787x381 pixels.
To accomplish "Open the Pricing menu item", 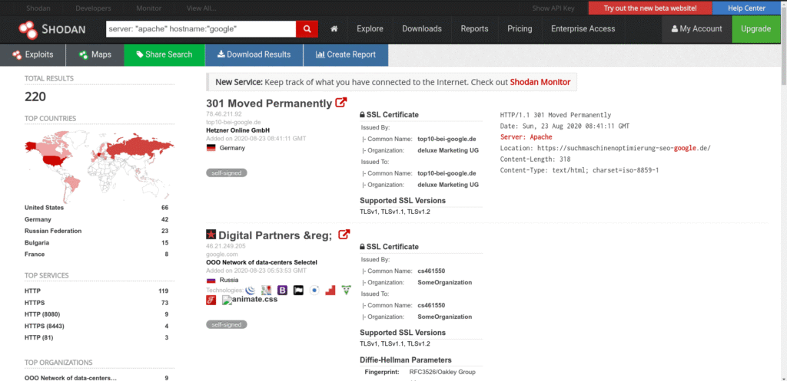I will [520, 29].
